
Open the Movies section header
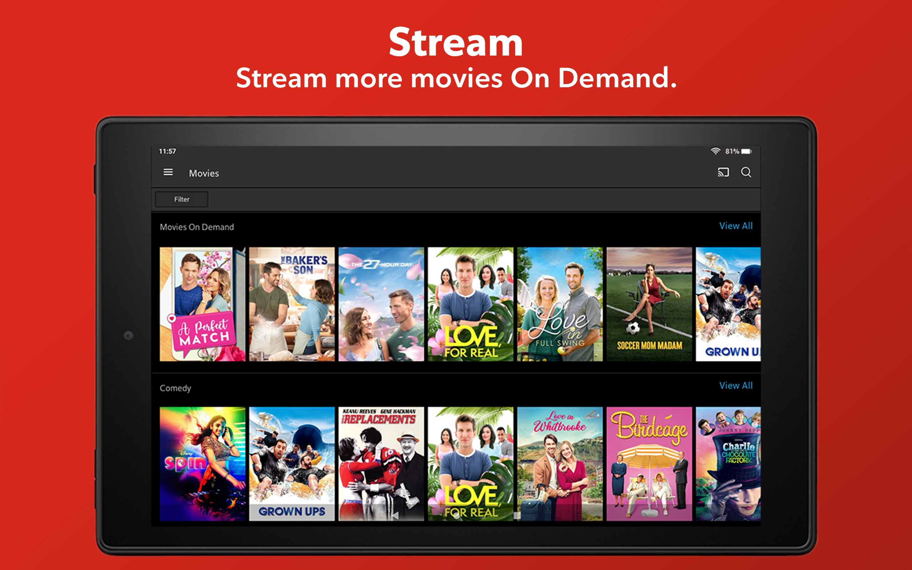203,173
